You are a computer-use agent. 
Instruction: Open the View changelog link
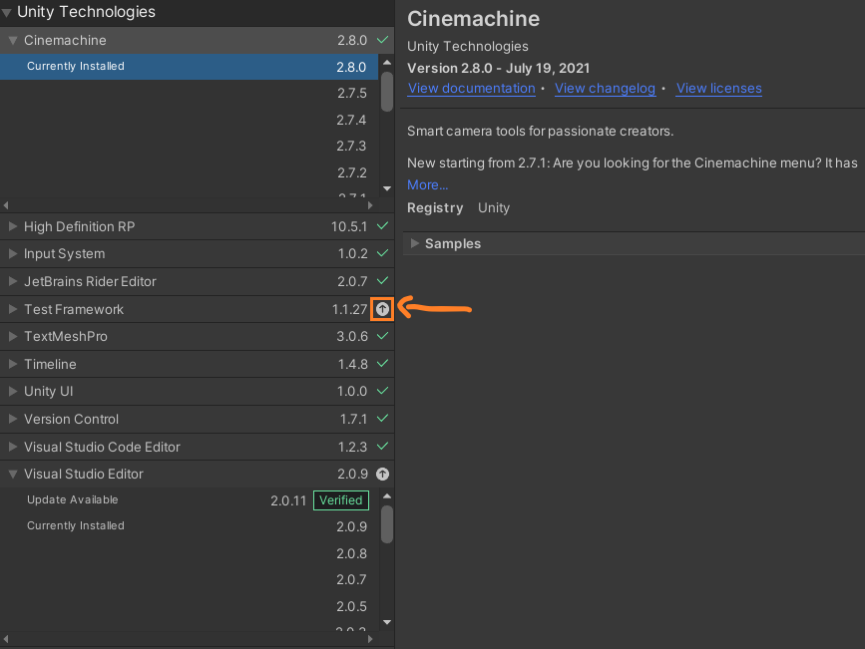coord(605,89)
